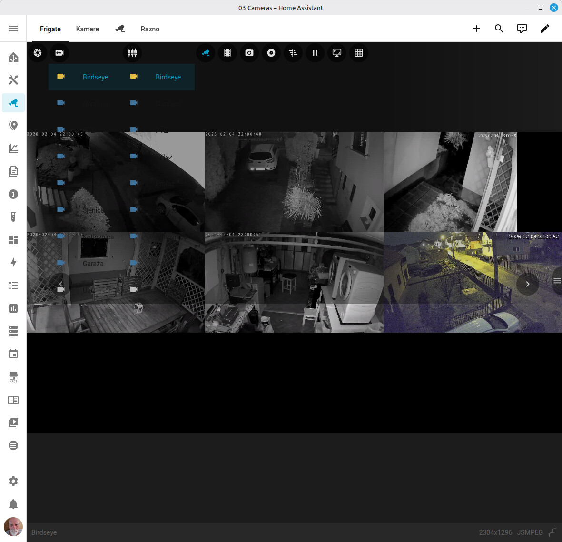
Task: Toggle the grid display mode button
Action: (x=359, y=53)
